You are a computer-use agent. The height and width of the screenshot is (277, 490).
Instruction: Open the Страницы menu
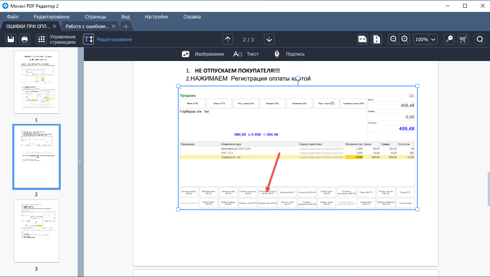[95, 17]
